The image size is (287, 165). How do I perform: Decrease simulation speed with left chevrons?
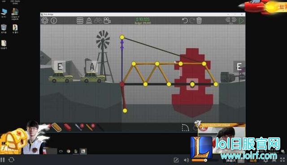click(x=228, y=20)
